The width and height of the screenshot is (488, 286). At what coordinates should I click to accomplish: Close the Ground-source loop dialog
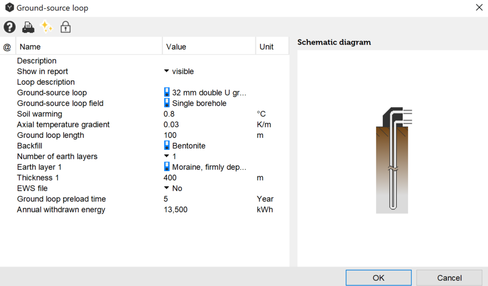coord(478,8)
